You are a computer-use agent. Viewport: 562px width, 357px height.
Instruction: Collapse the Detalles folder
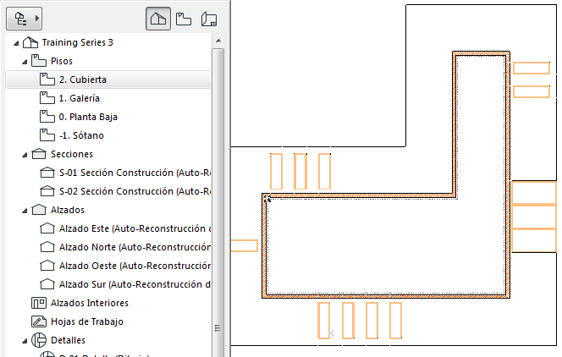click(25, 341)
